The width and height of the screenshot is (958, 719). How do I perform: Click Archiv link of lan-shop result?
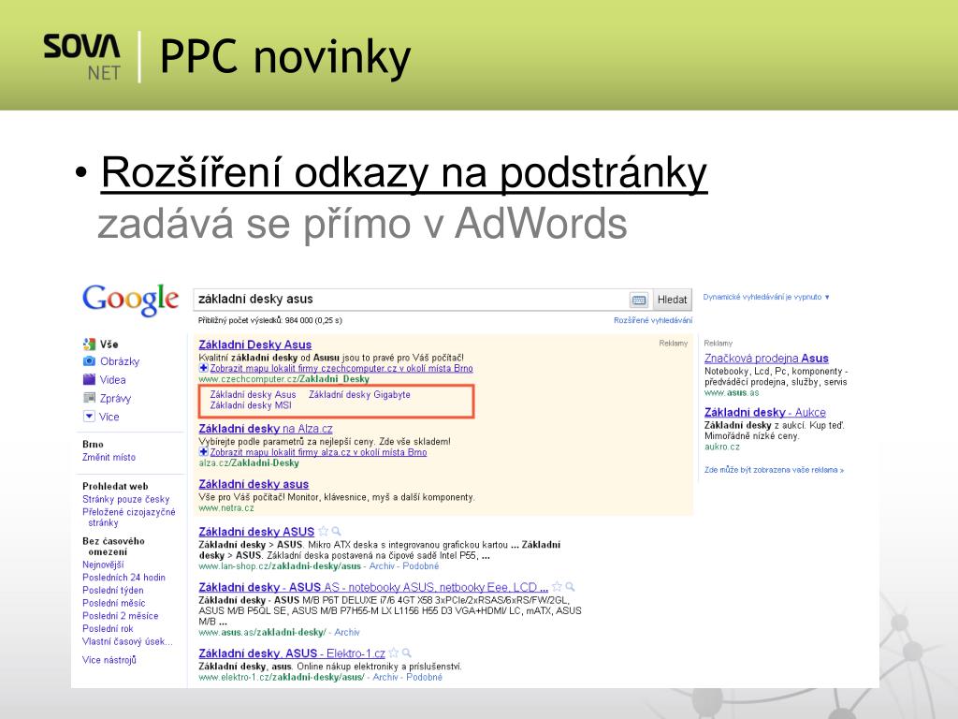point(383,566)
